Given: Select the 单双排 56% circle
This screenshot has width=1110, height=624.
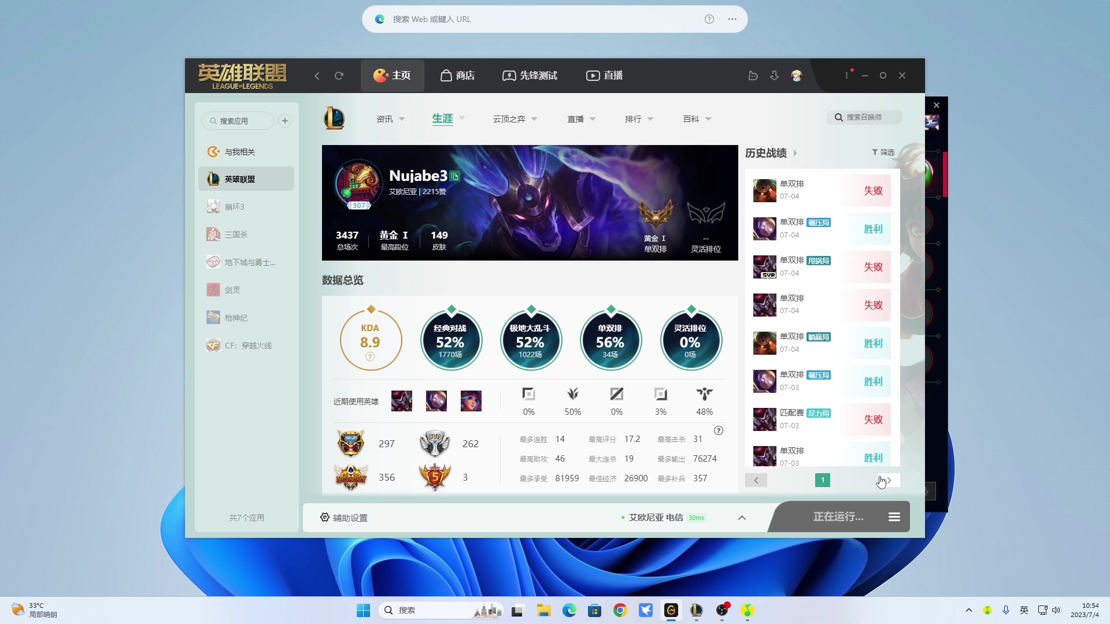Looking at the screenshot, I should pos(610,340).
